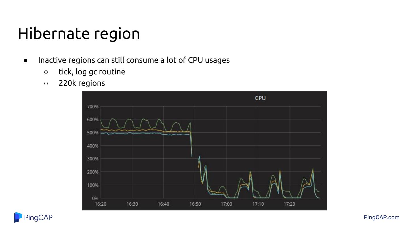Select the 17:20 time label
This screenshot has width=409, height=230.
[289, 204]
